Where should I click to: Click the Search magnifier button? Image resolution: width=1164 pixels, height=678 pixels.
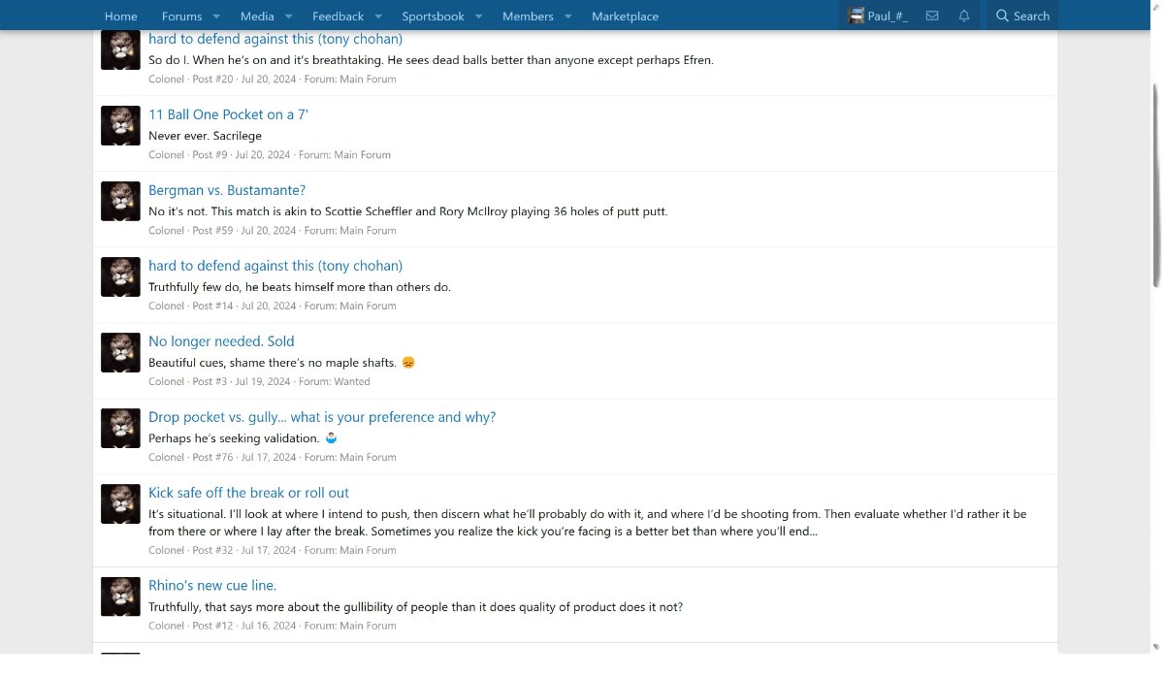tap(1022, 16)
